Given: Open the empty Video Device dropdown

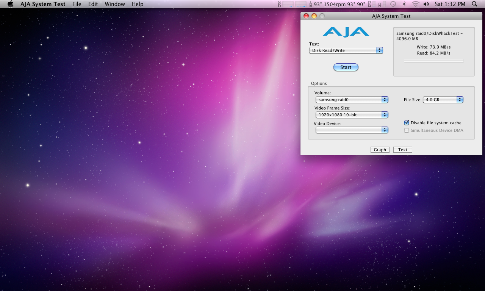Looking at the screenshot, I should pos(352,130).
